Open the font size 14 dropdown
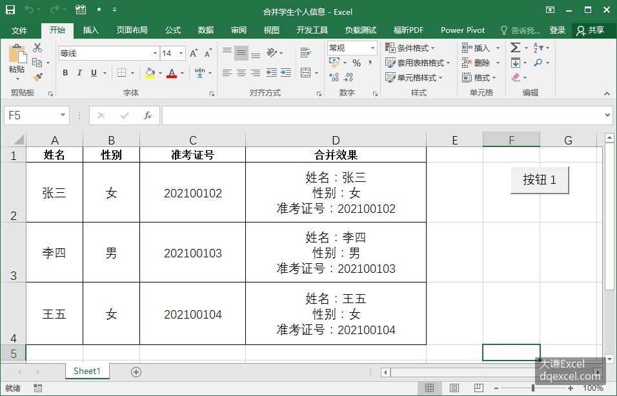 181,53
